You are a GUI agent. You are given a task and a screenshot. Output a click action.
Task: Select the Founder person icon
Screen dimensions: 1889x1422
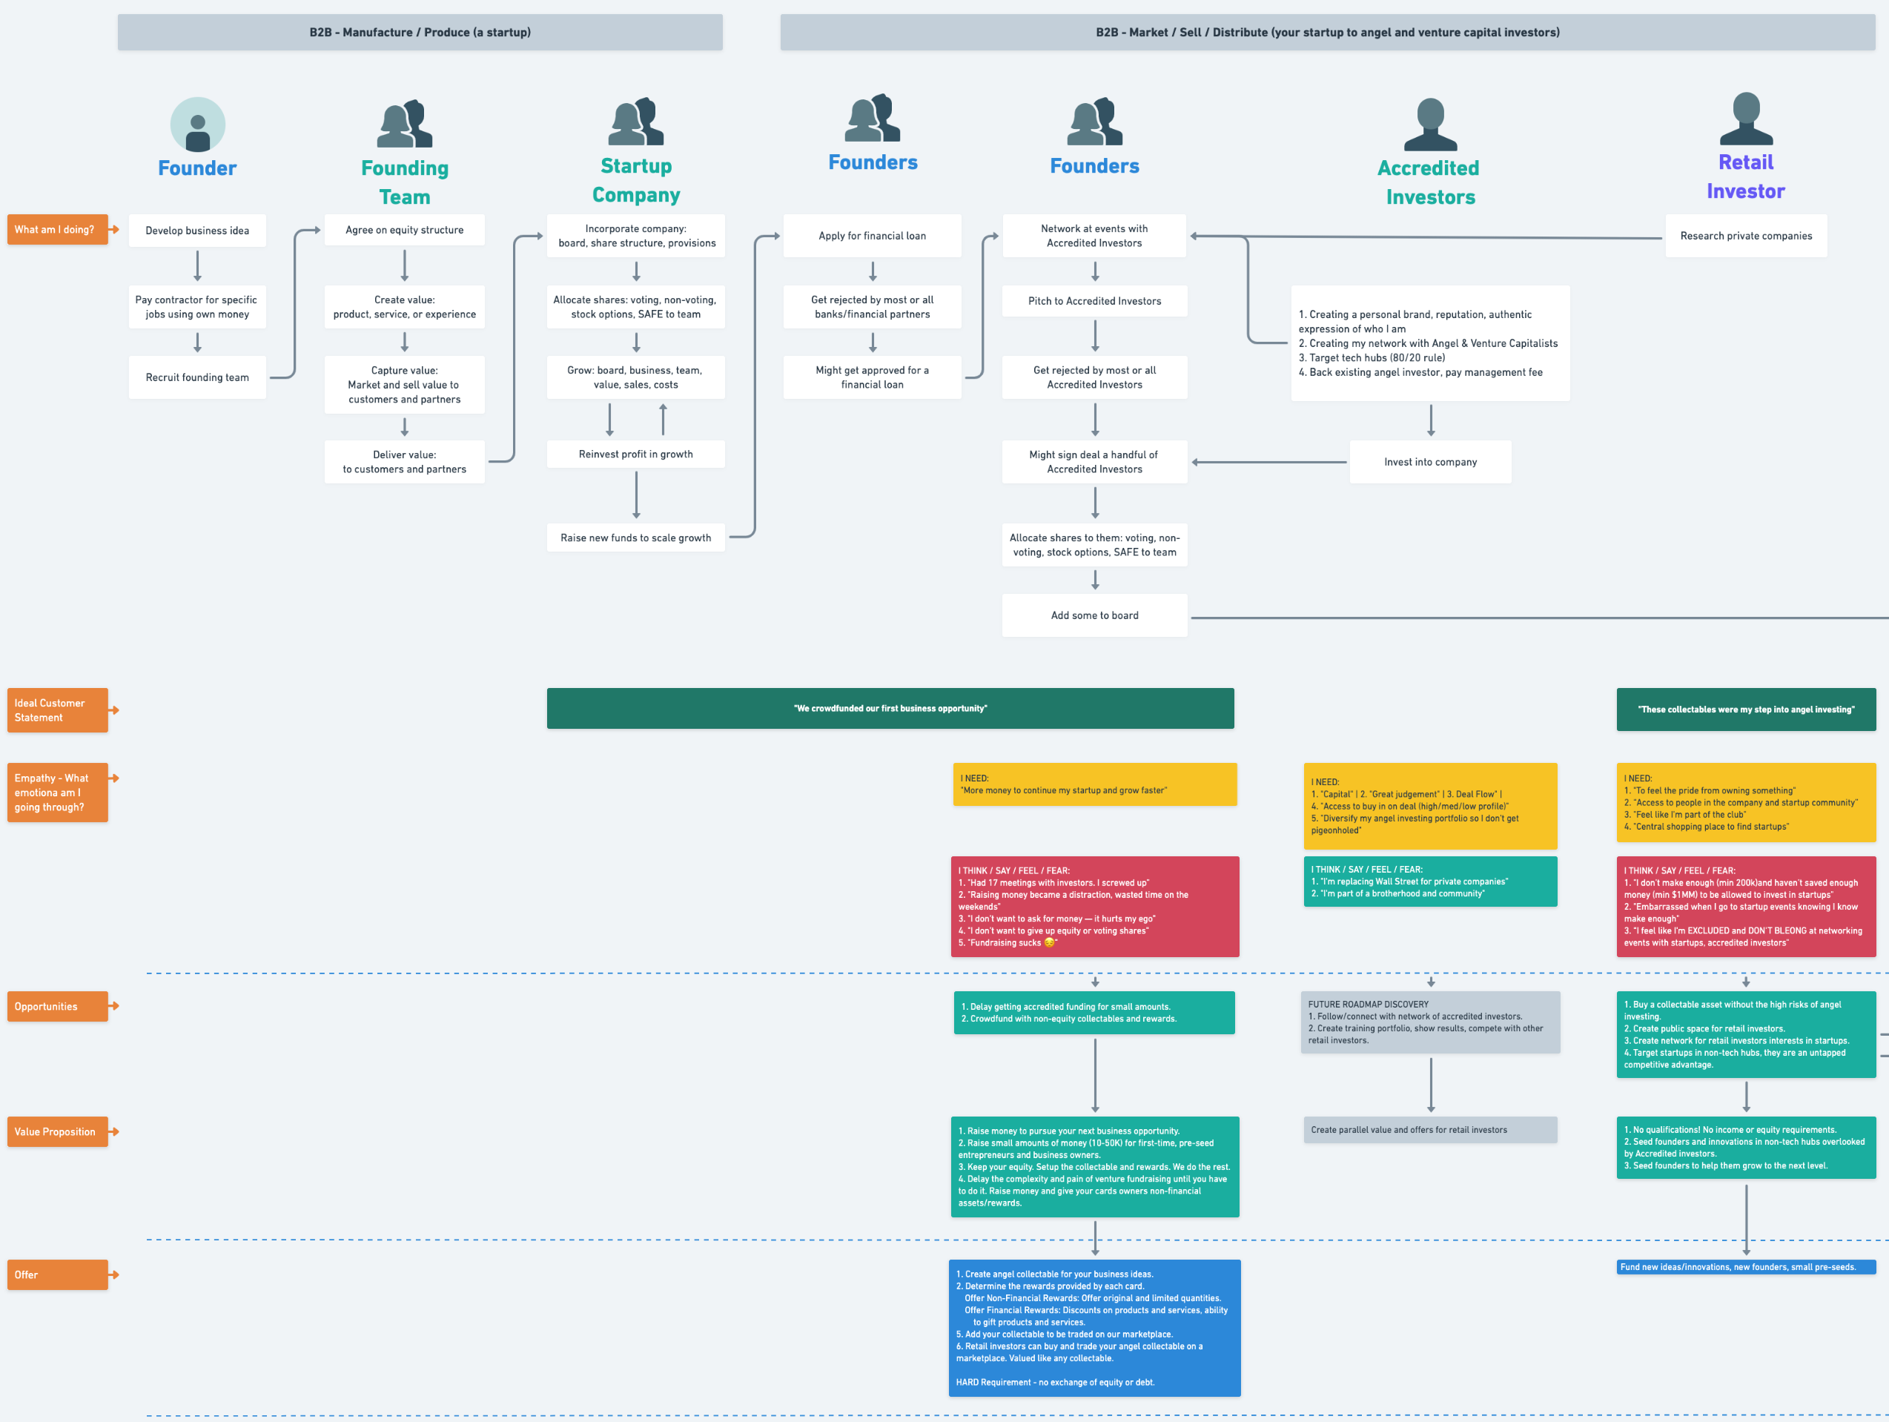pos(197,124)
